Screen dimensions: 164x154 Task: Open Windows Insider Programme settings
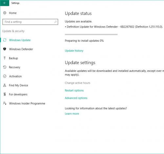[27, 103]
